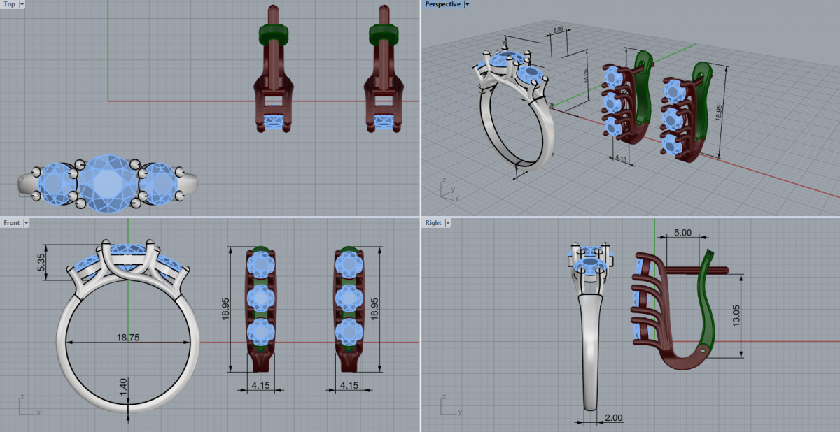
Task: Click the world axes icon in Perspective viewport
Action: (x=451, y=190)
